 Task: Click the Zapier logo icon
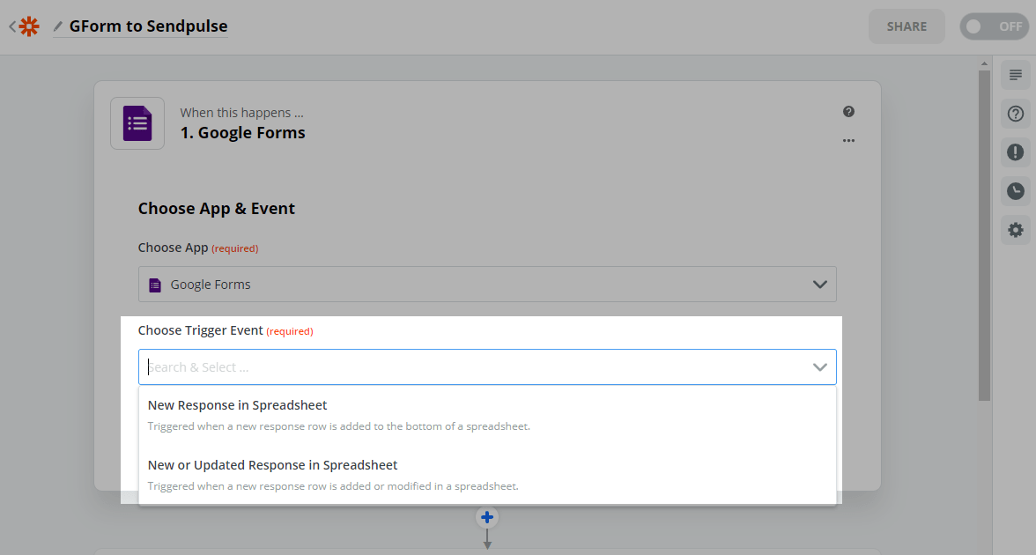pos(30,26)
